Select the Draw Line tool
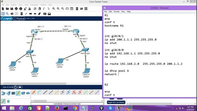 click(x=26, y=14)
